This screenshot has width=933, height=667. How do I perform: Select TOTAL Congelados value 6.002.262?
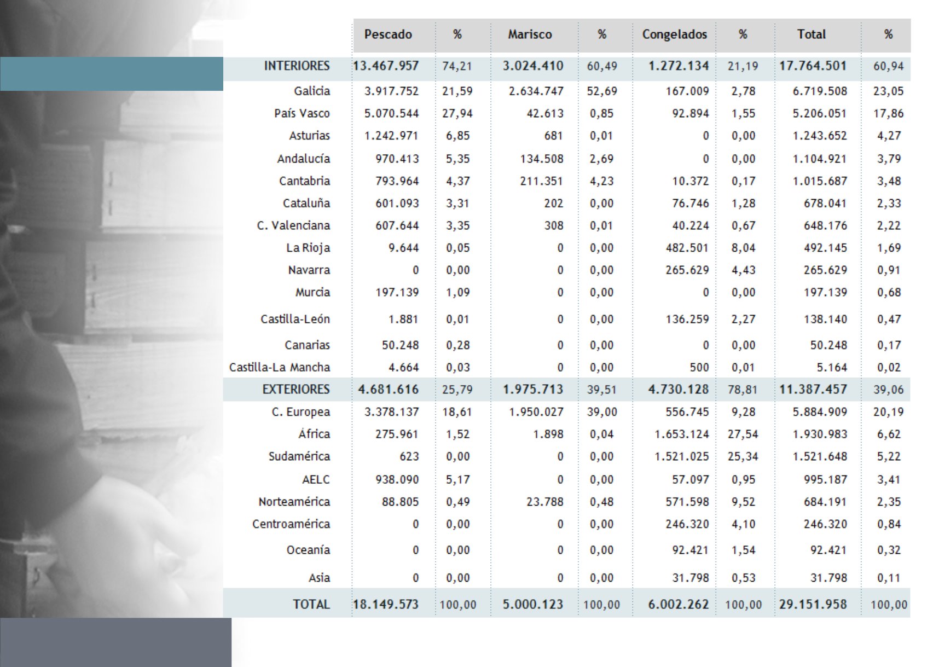[x=679, y=604]
